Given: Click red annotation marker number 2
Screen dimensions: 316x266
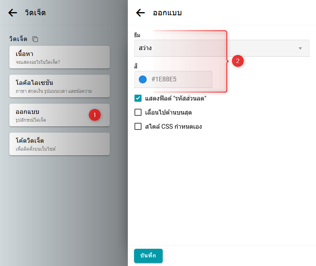Looking at the screenshot, I should coord(238,61).
